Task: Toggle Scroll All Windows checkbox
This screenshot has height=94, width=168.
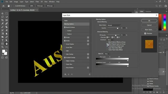Action: coord(14,6)
